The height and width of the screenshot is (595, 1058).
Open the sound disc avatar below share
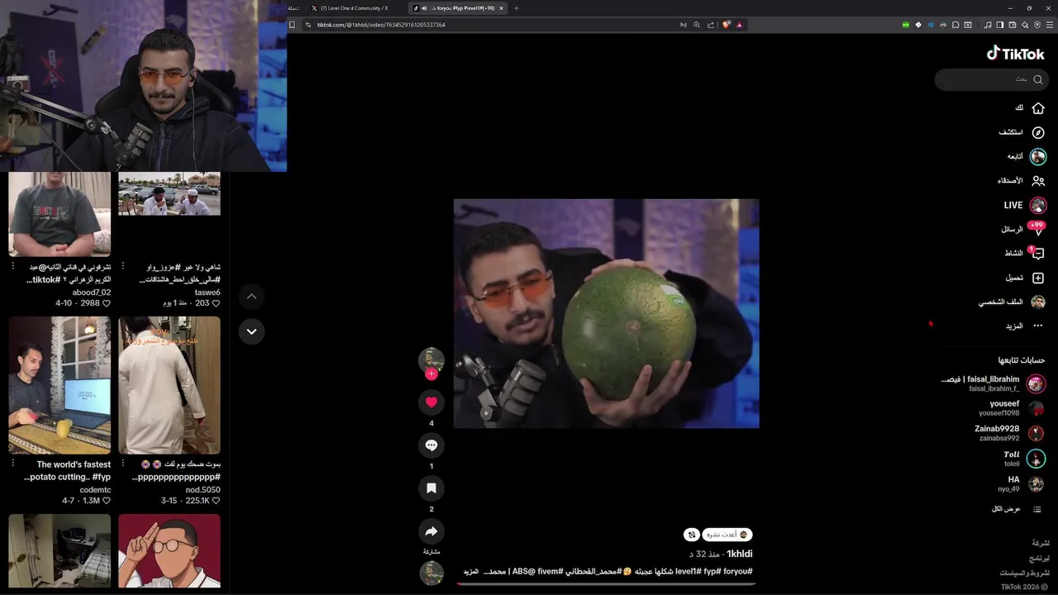tap(431, 573)
